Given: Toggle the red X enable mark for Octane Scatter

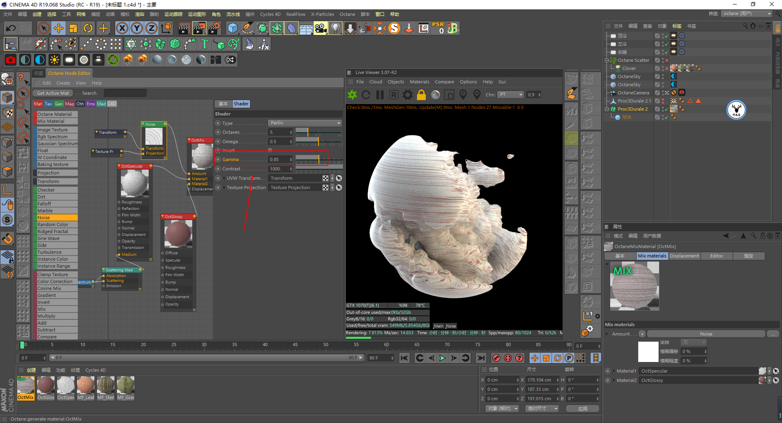Looking at the screenshot, I should (x=667, y=60).
